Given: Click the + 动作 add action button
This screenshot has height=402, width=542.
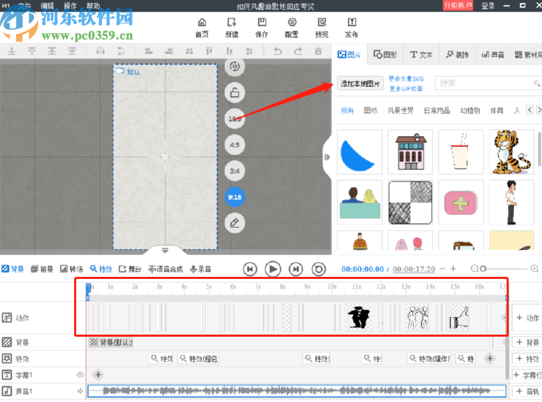Looking at the screenshot, I should tap(528, 318).
